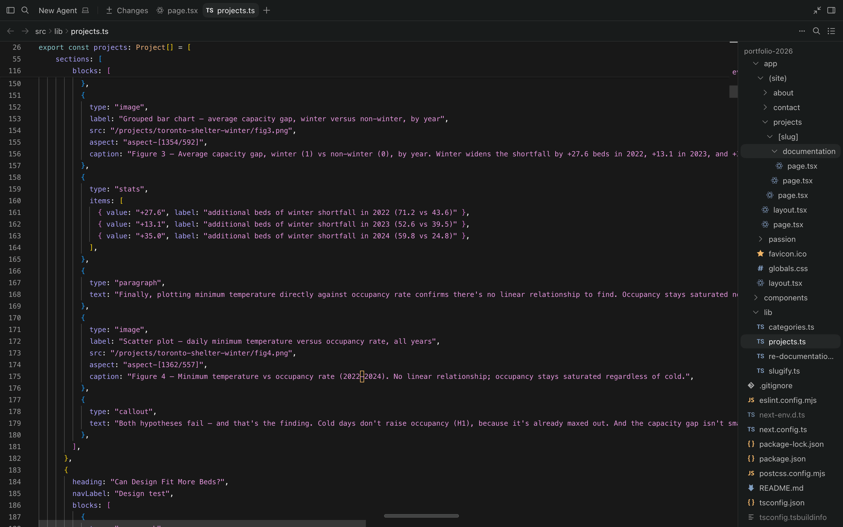Expand the components folder

pyautogui.click(x=756, y=298)
